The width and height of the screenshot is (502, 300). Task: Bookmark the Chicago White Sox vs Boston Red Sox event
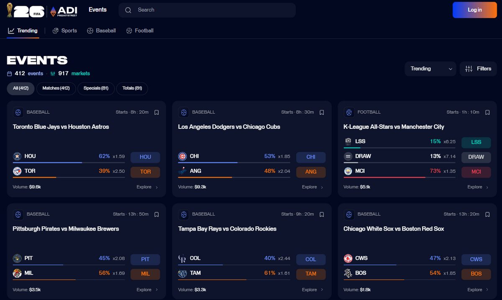[x=487, y=214]
